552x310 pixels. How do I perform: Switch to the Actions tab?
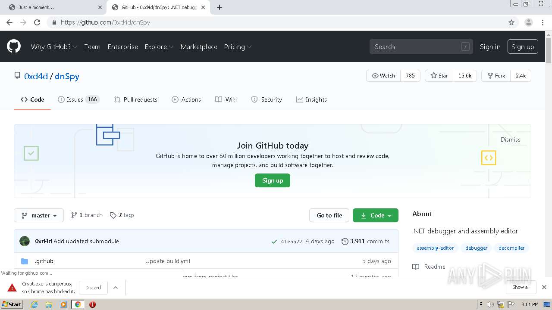pyautogui.click(x=186, y=99)
